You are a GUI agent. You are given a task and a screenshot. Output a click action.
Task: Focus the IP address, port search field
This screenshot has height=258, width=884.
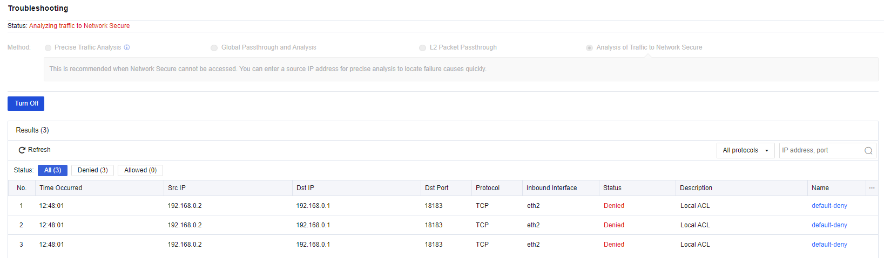click(x=821, y=150)
